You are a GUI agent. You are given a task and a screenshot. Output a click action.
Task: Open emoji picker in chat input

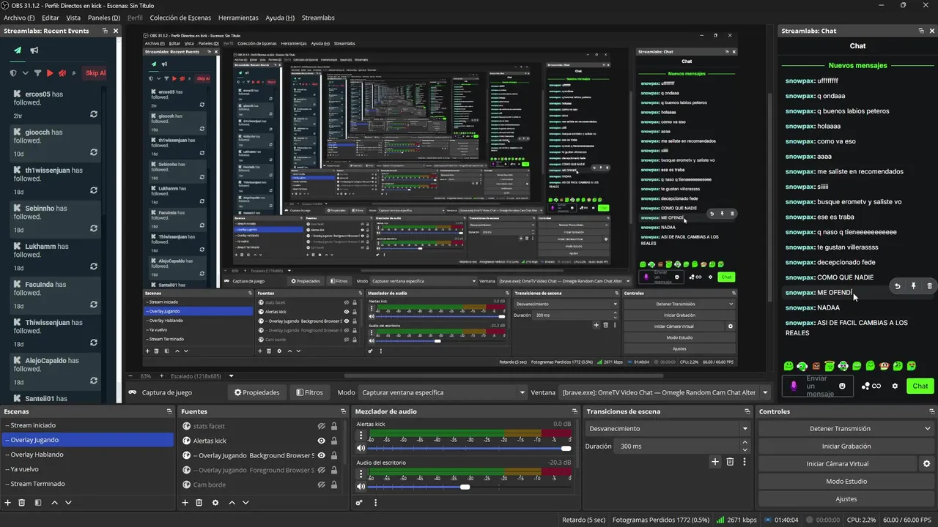[843, 386]
